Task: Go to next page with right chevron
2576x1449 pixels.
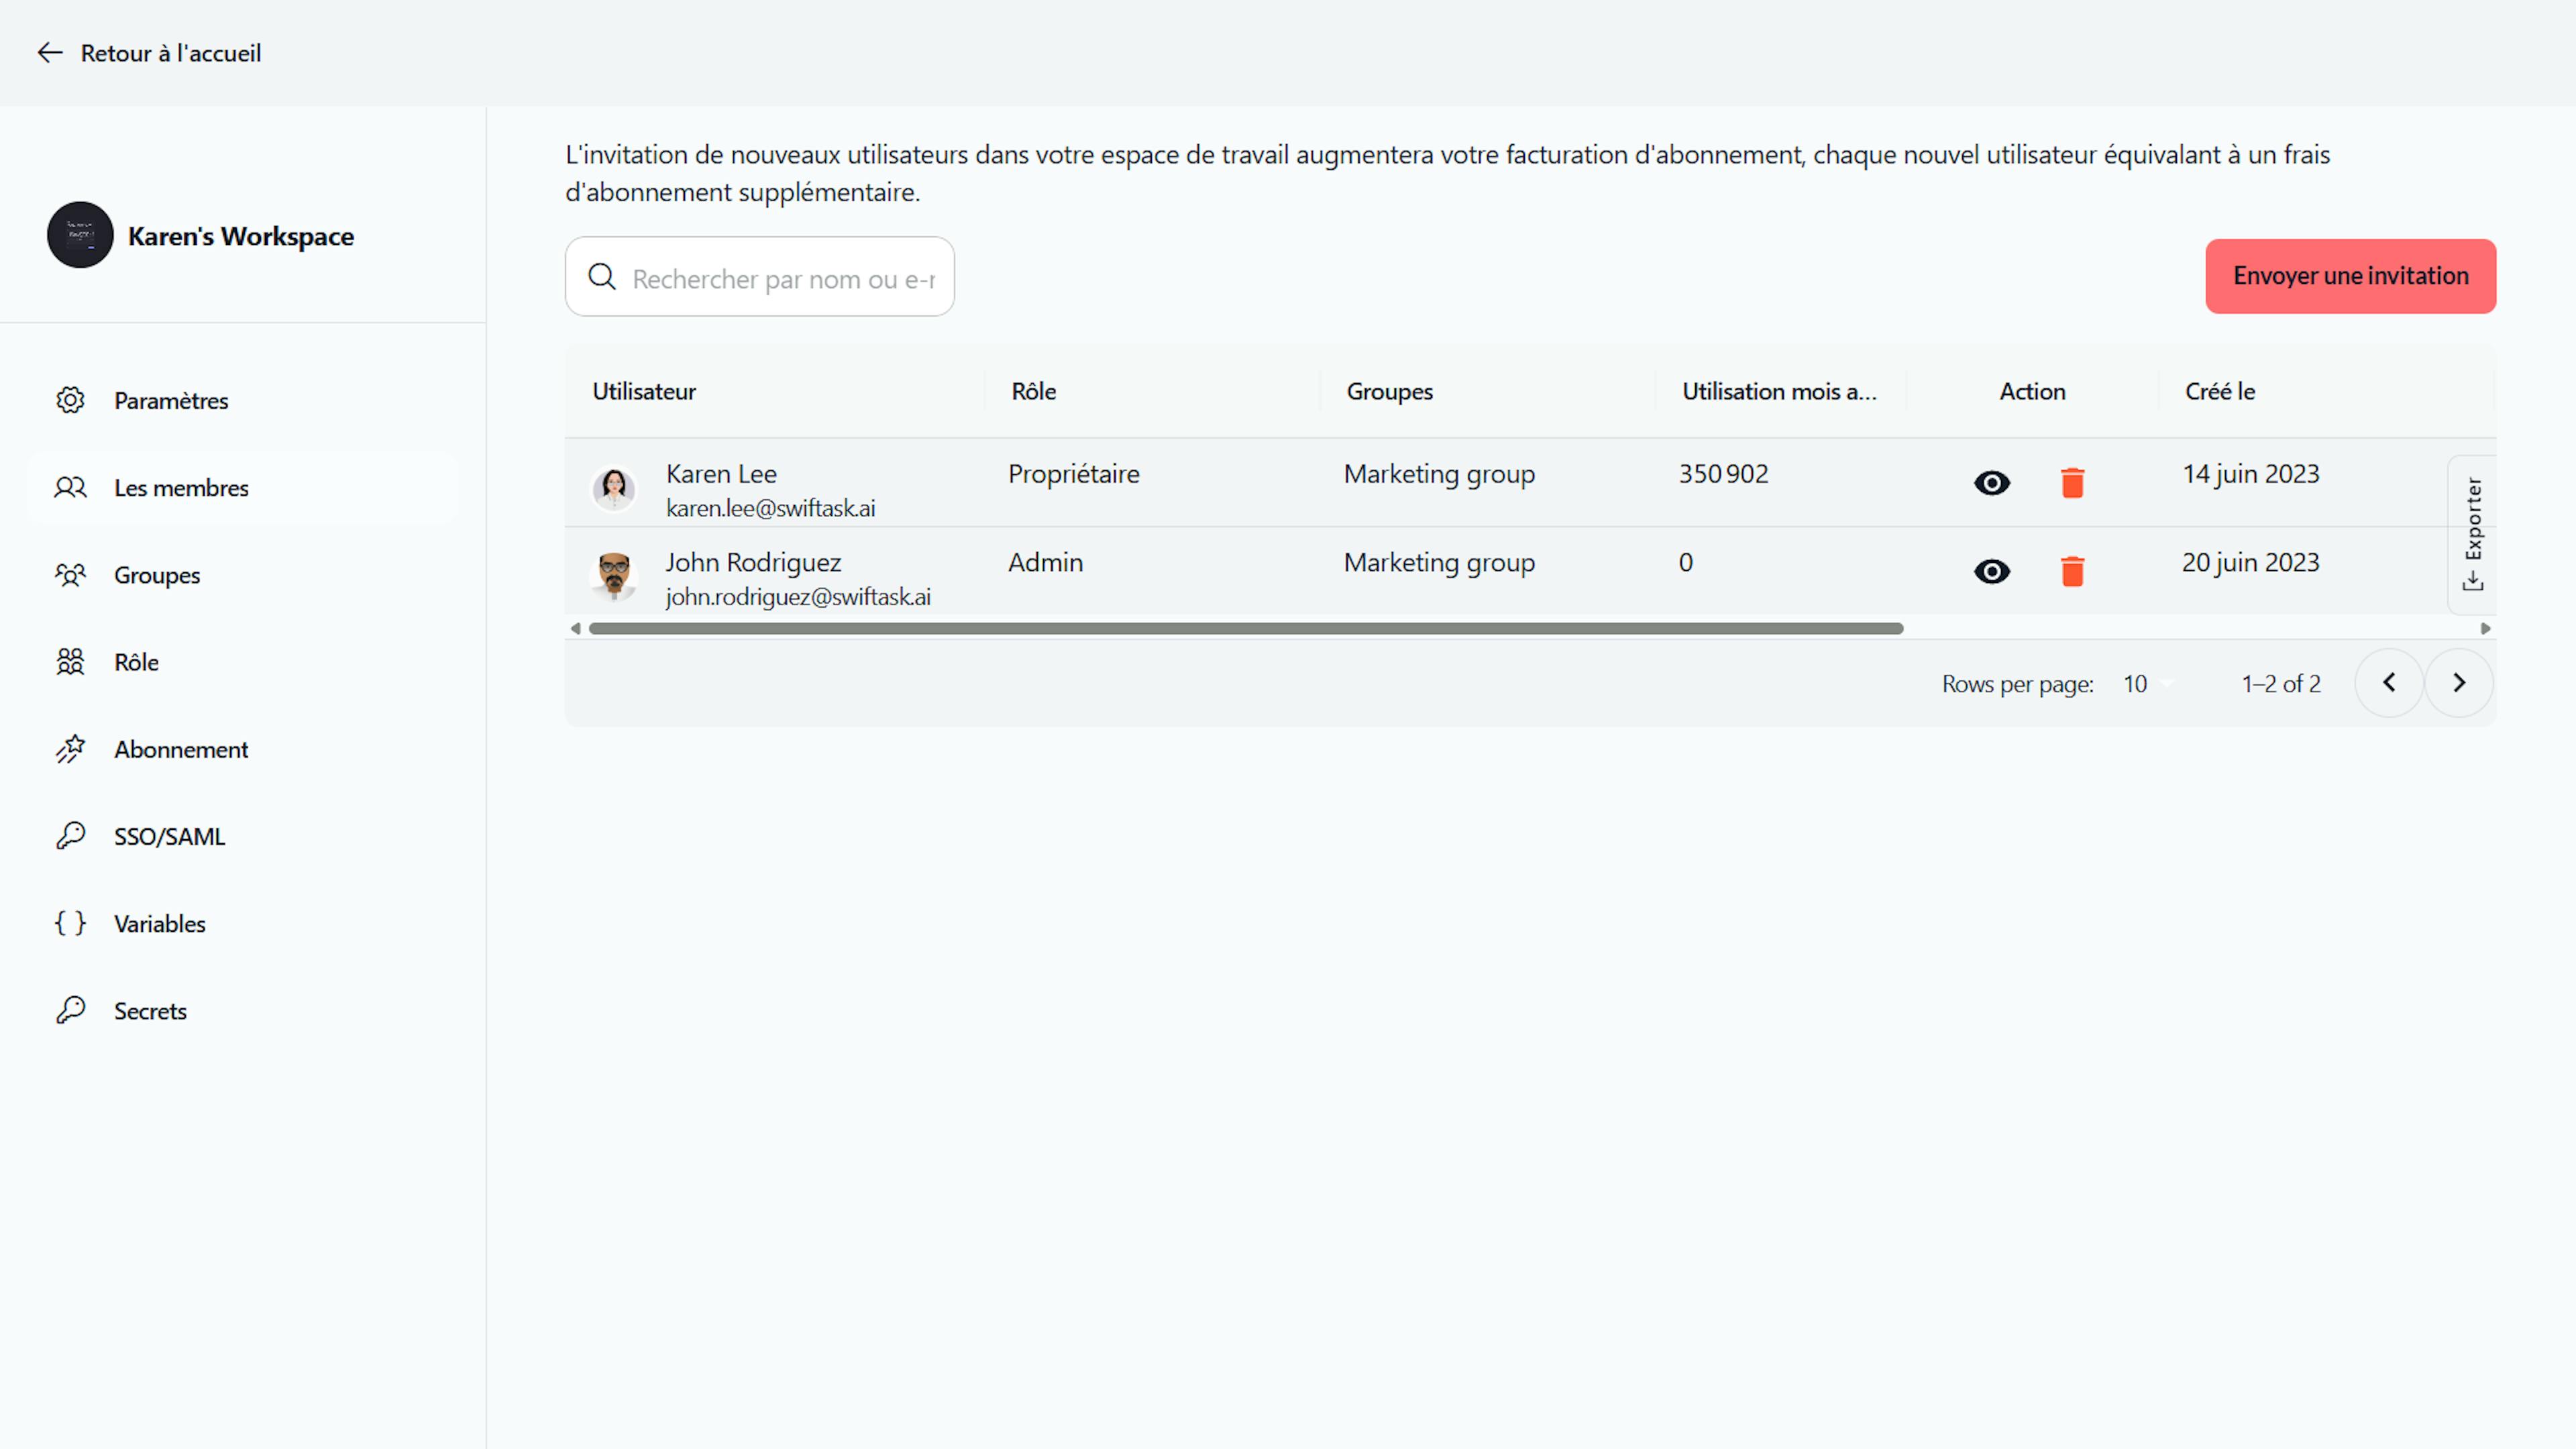Action: tap(2459, 683)
